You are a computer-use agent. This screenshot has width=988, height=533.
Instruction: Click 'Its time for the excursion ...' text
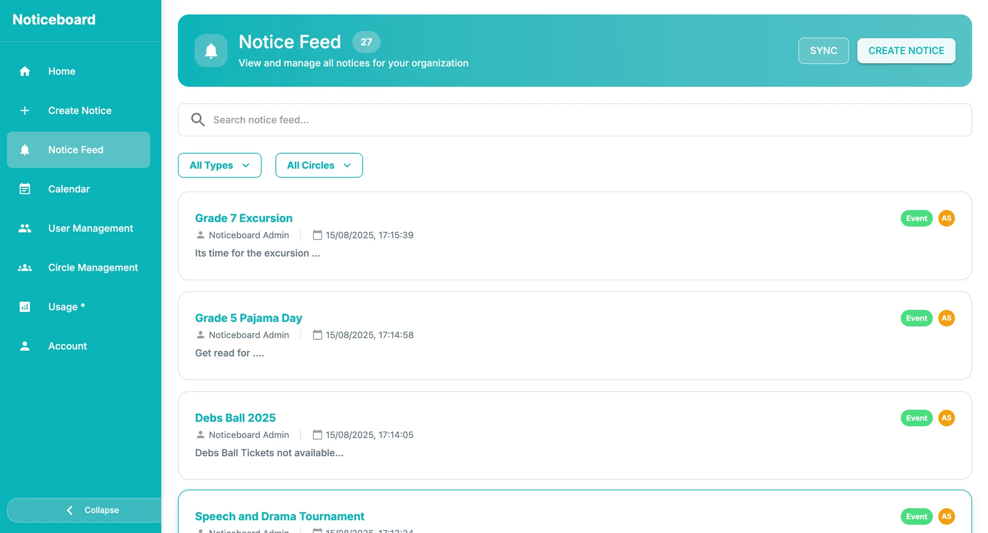[x=257, y=253]
